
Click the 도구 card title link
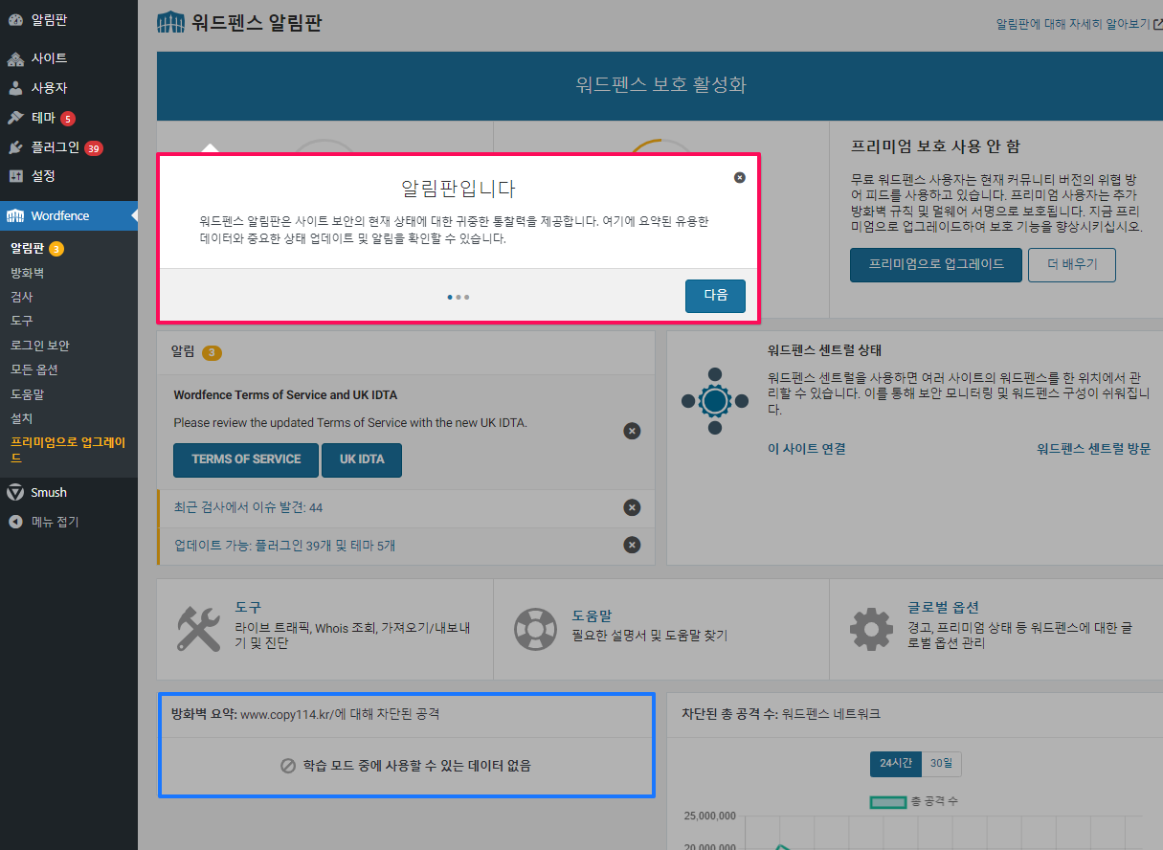[248, 608]
